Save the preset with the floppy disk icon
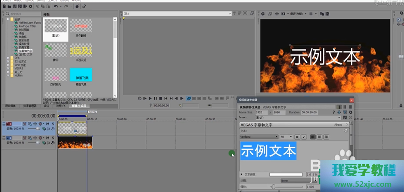 coord(345,117)
